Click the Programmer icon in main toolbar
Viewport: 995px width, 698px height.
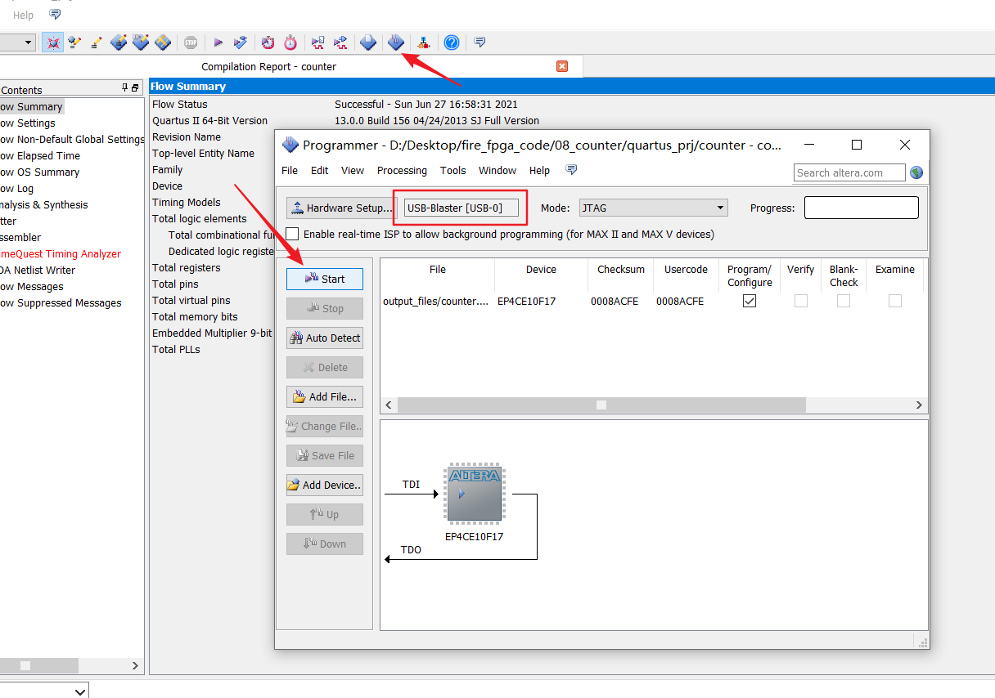[x=396, y=43]
